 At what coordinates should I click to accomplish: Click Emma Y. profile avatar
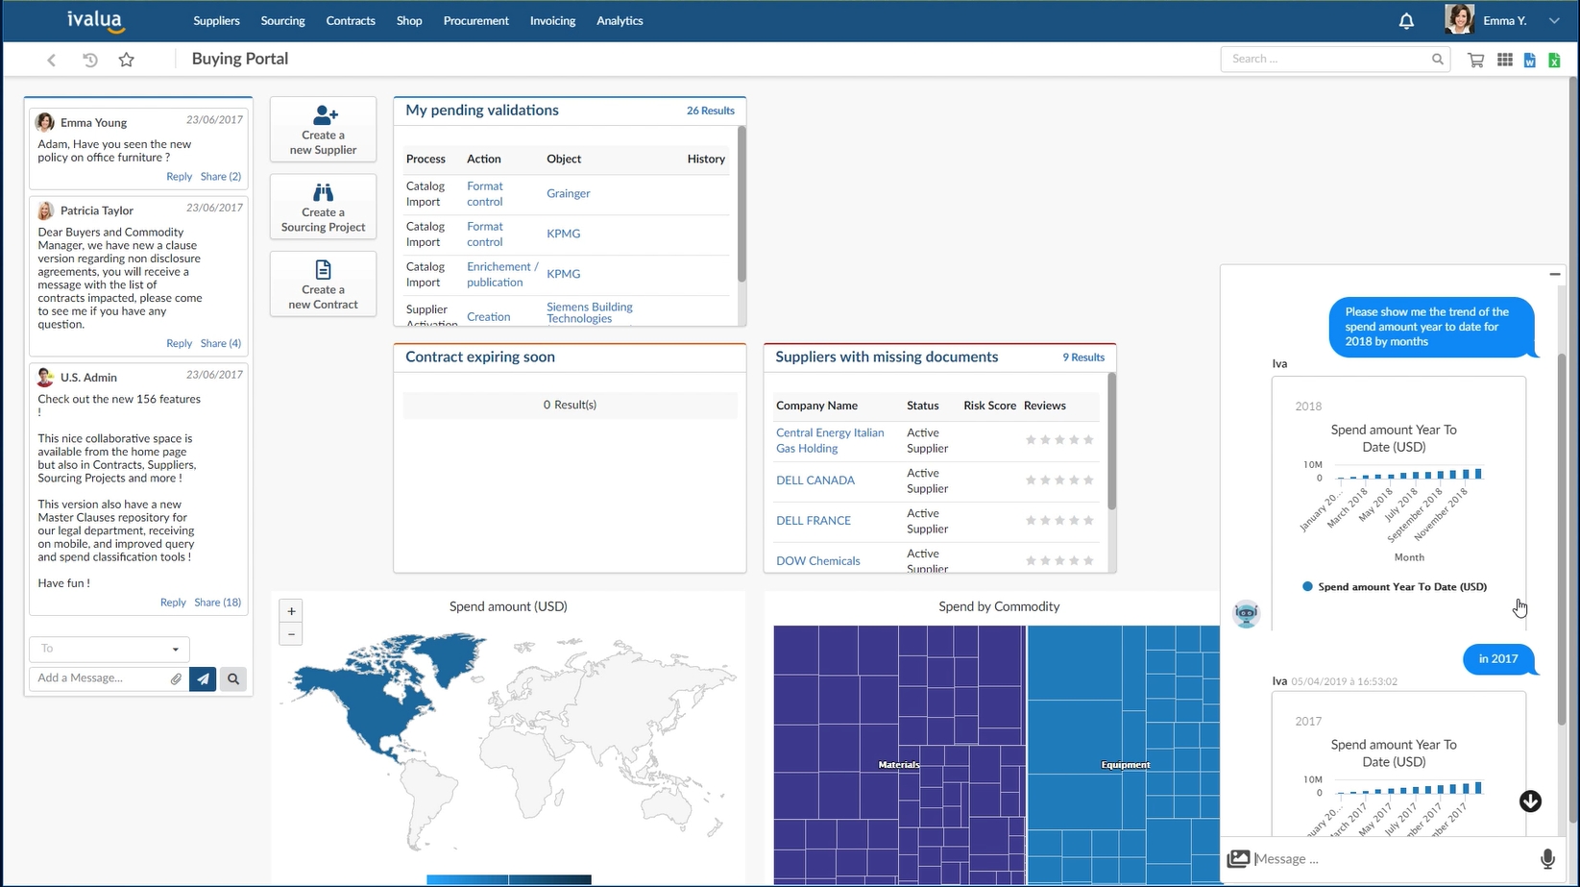point(1459,20)
